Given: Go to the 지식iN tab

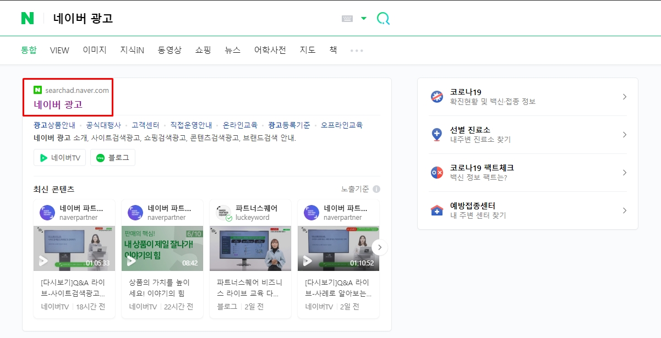Looking at the screenshot, I should [132, 50].
